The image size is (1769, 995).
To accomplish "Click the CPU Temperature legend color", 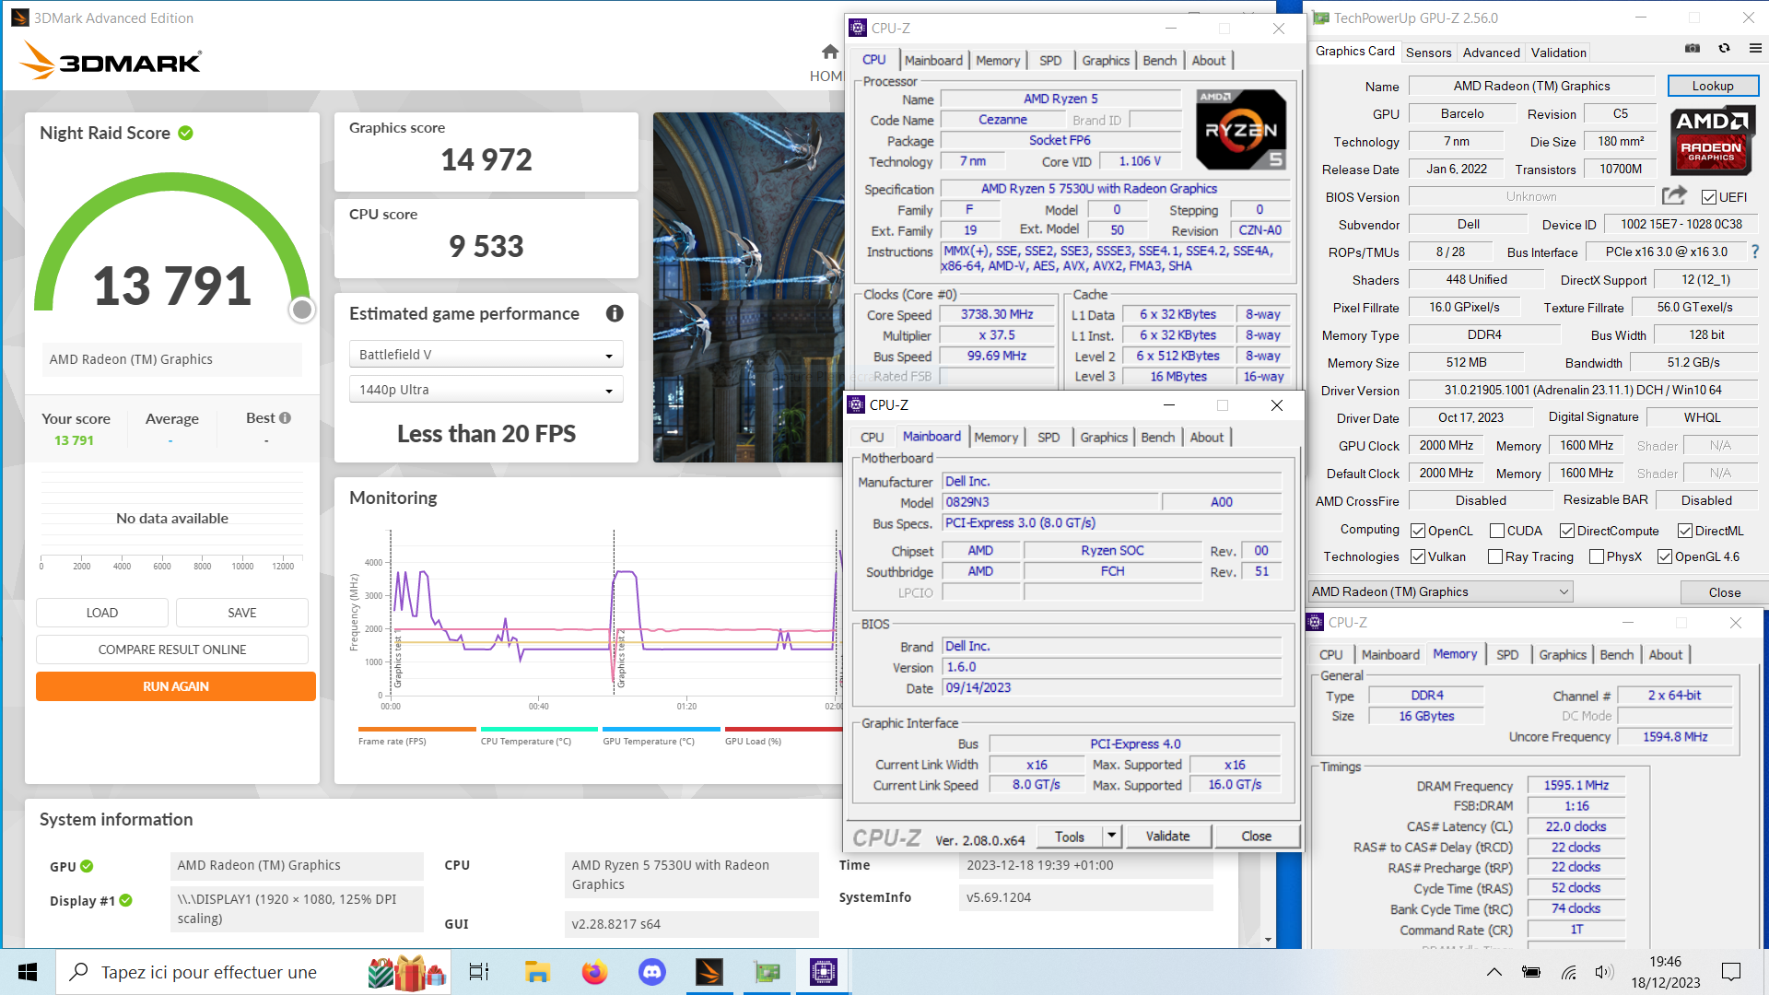I will [x=539, y=729].
